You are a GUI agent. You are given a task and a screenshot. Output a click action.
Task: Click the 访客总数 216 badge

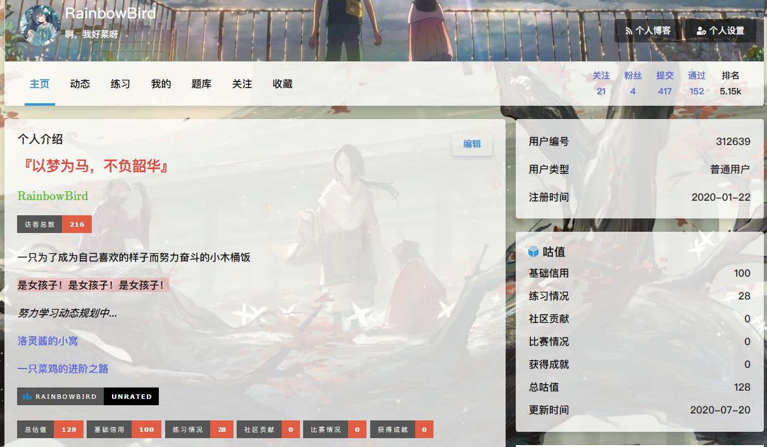54,224
